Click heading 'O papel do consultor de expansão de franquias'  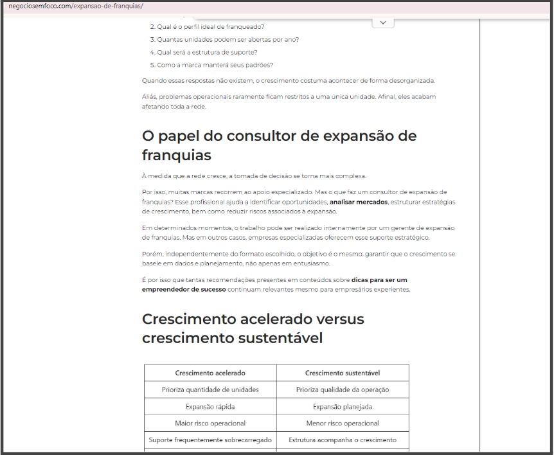click(x=279, y=145)
